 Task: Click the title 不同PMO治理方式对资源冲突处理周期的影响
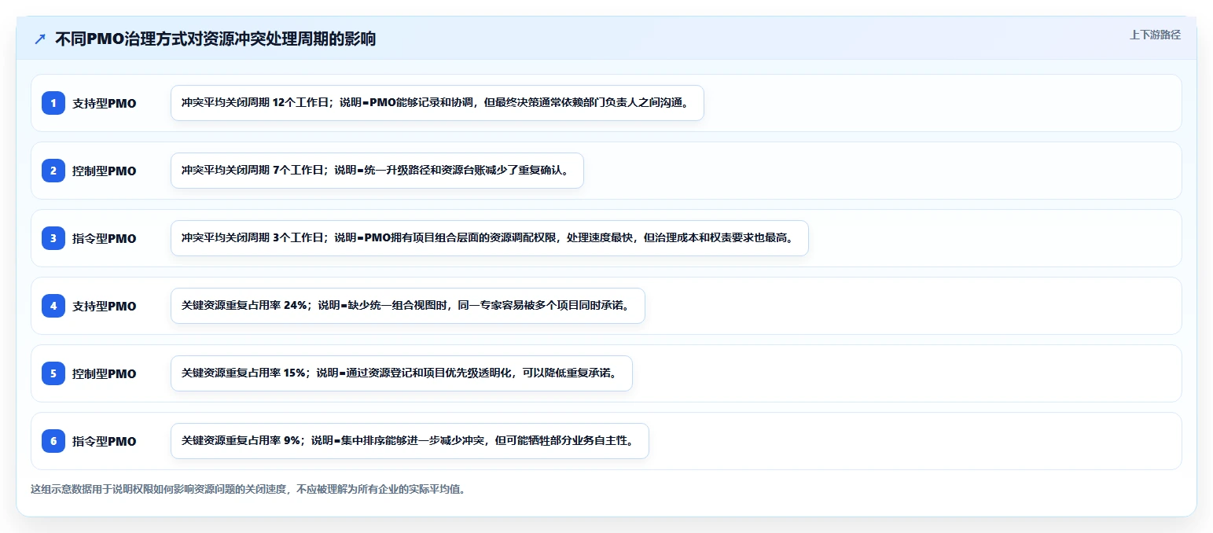click(215, 39)
